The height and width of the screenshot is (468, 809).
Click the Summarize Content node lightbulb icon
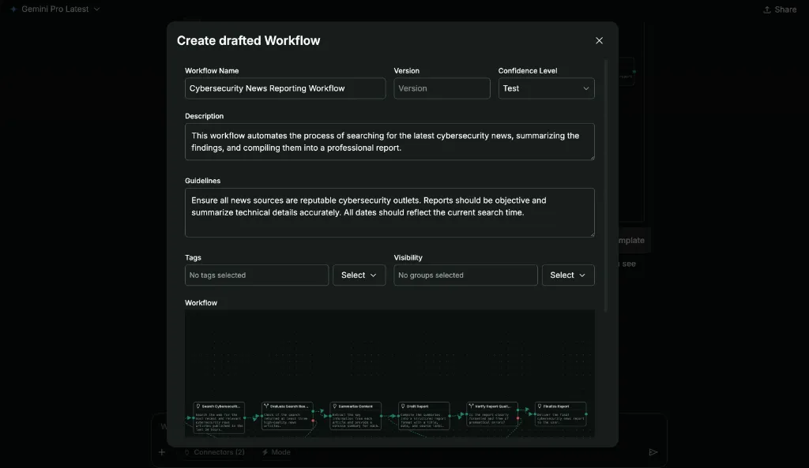334,406
